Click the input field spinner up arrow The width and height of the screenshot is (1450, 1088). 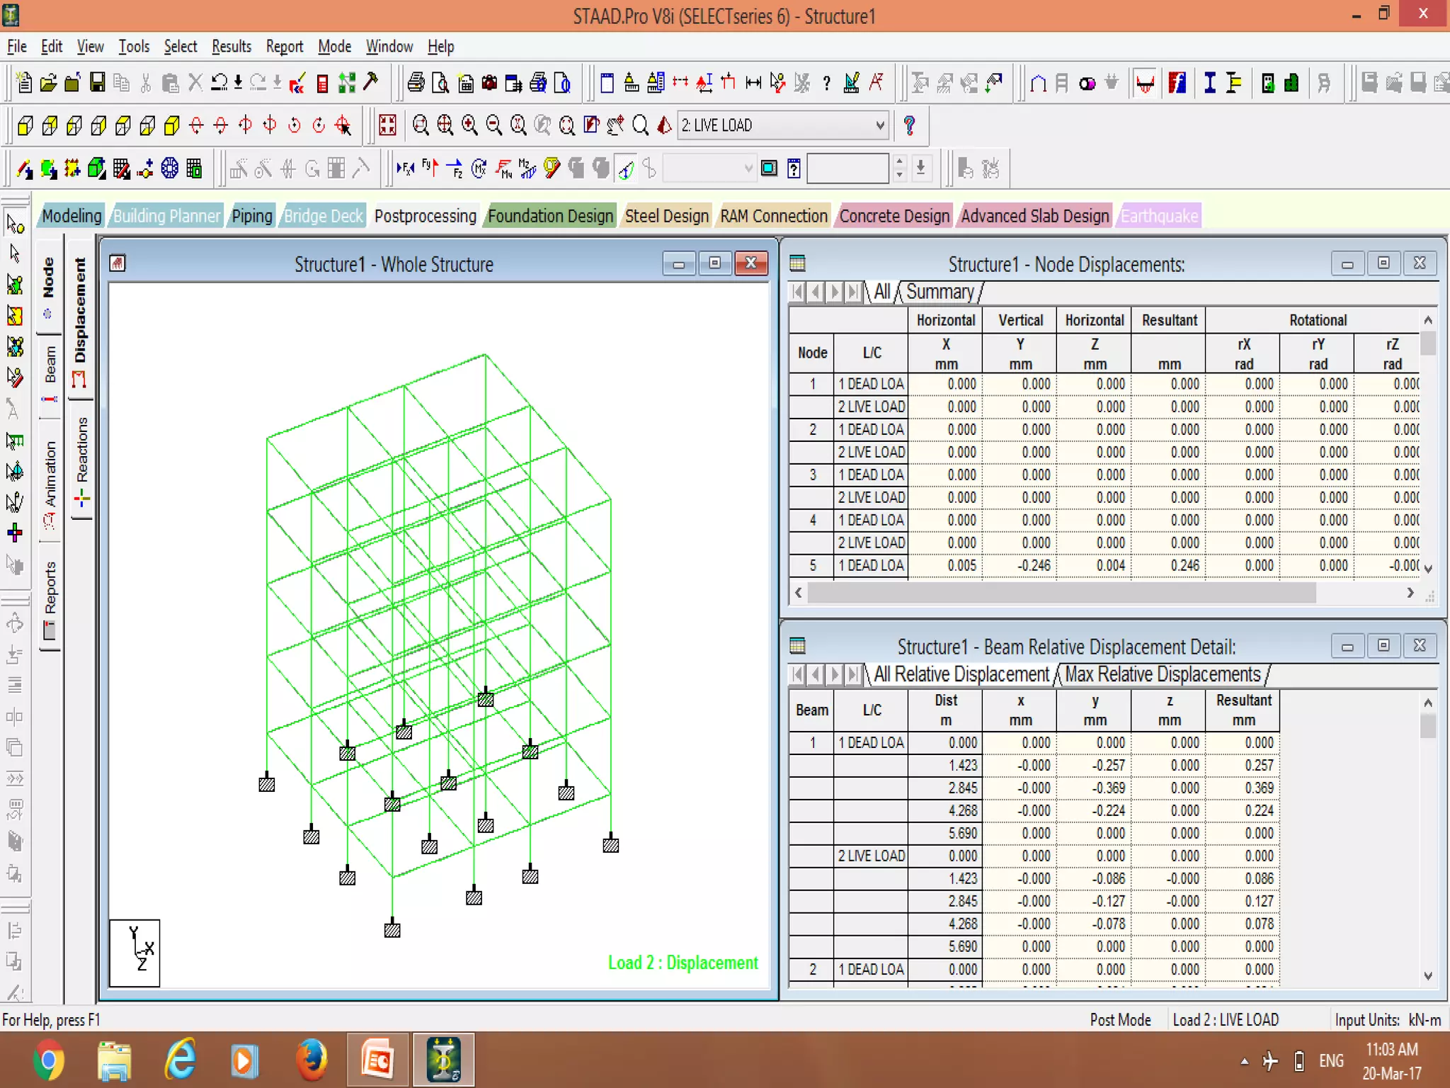tap(899, 162)
